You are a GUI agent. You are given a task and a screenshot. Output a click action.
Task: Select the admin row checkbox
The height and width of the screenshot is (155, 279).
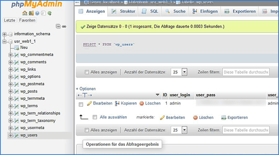tap(81, 105)
